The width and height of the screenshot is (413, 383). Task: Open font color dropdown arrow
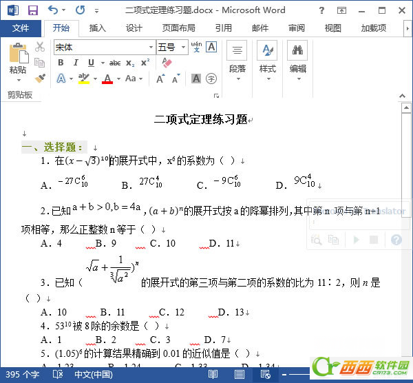118,79
